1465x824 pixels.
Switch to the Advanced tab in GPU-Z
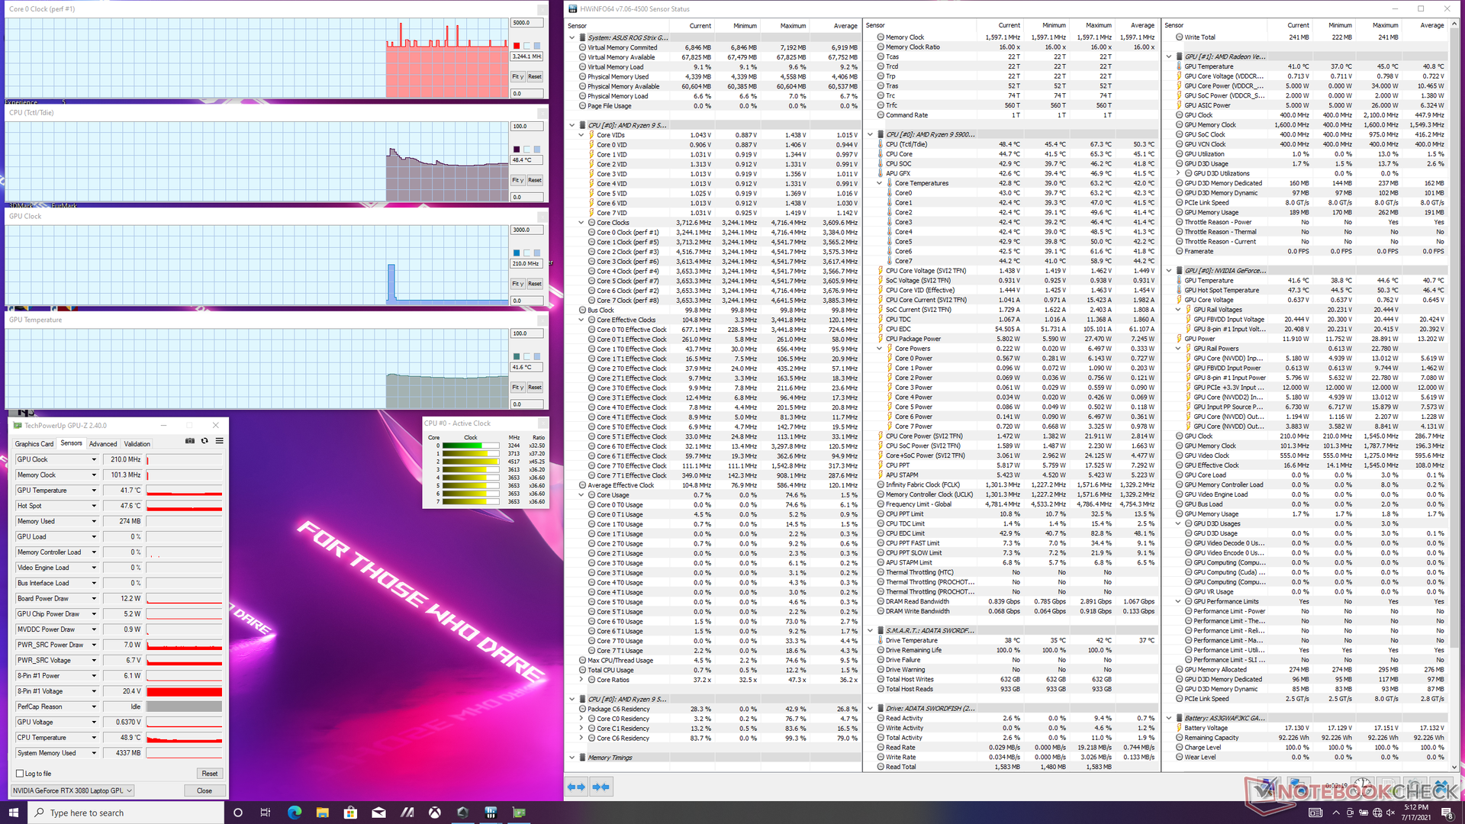103,444
